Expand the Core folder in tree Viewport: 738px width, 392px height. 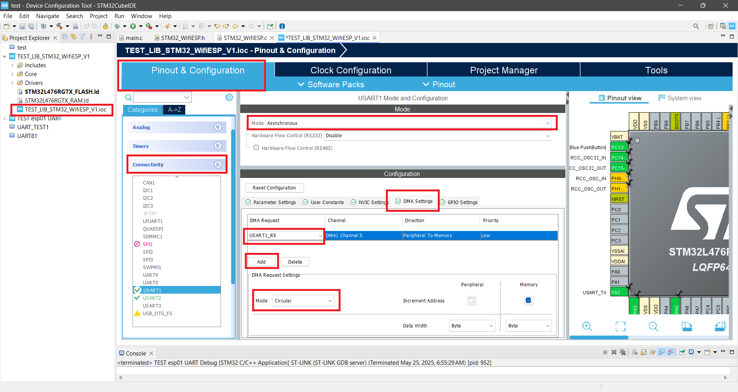point(12,74)
